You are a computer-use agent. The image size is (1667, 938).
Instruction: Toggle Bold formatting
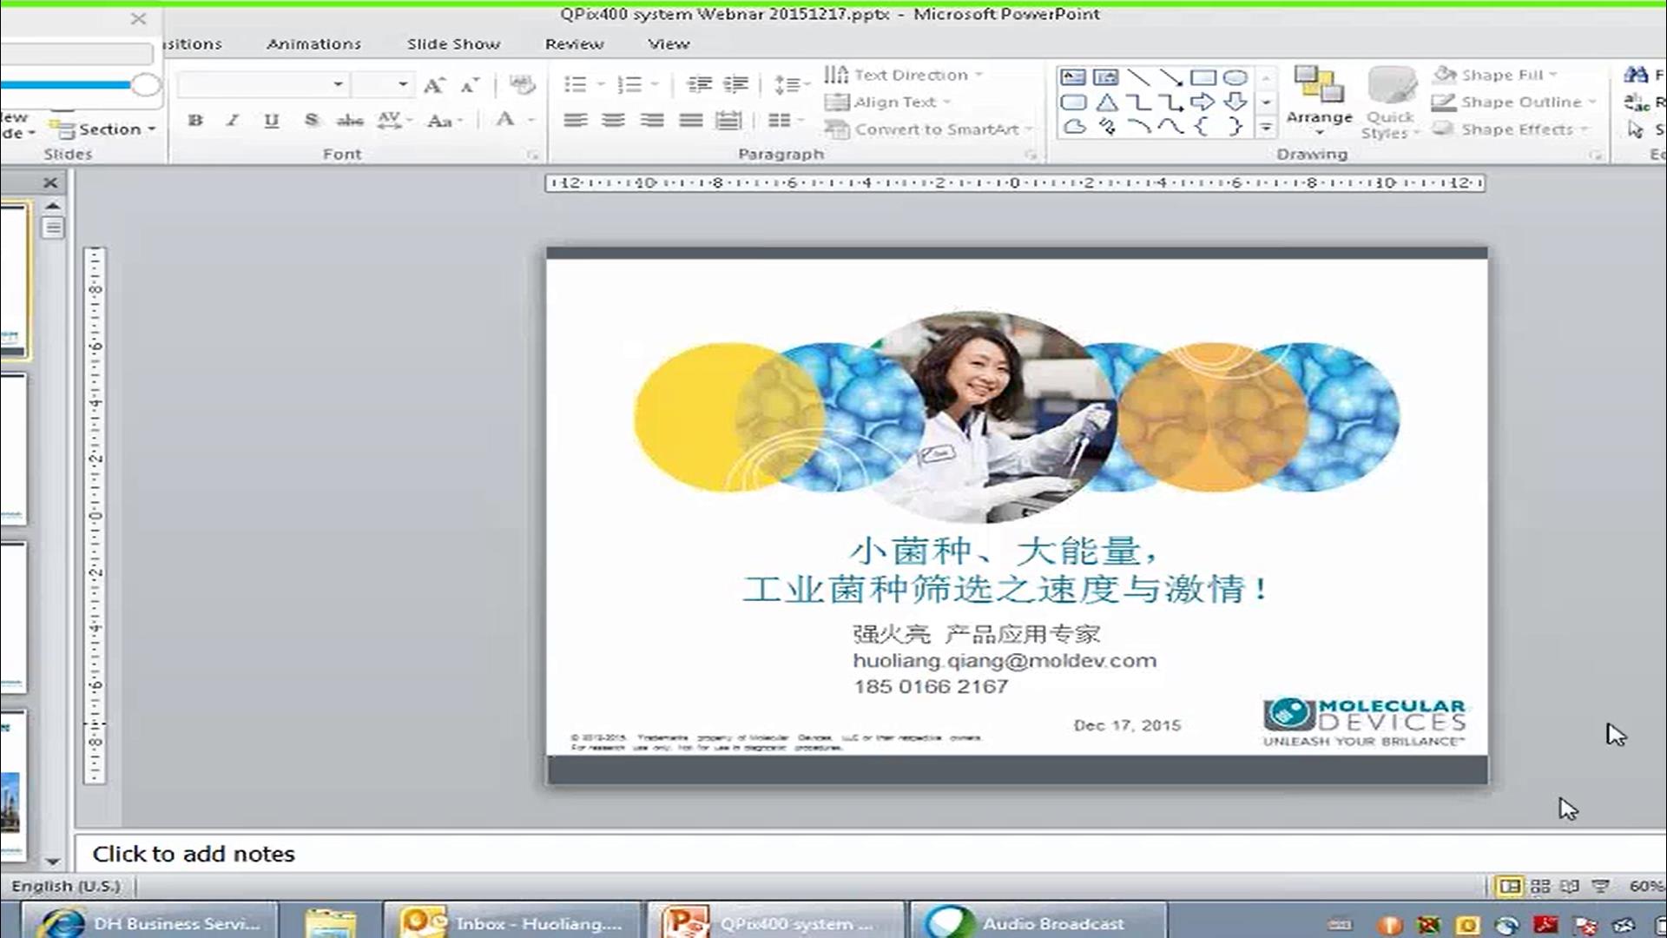point(195,121)
